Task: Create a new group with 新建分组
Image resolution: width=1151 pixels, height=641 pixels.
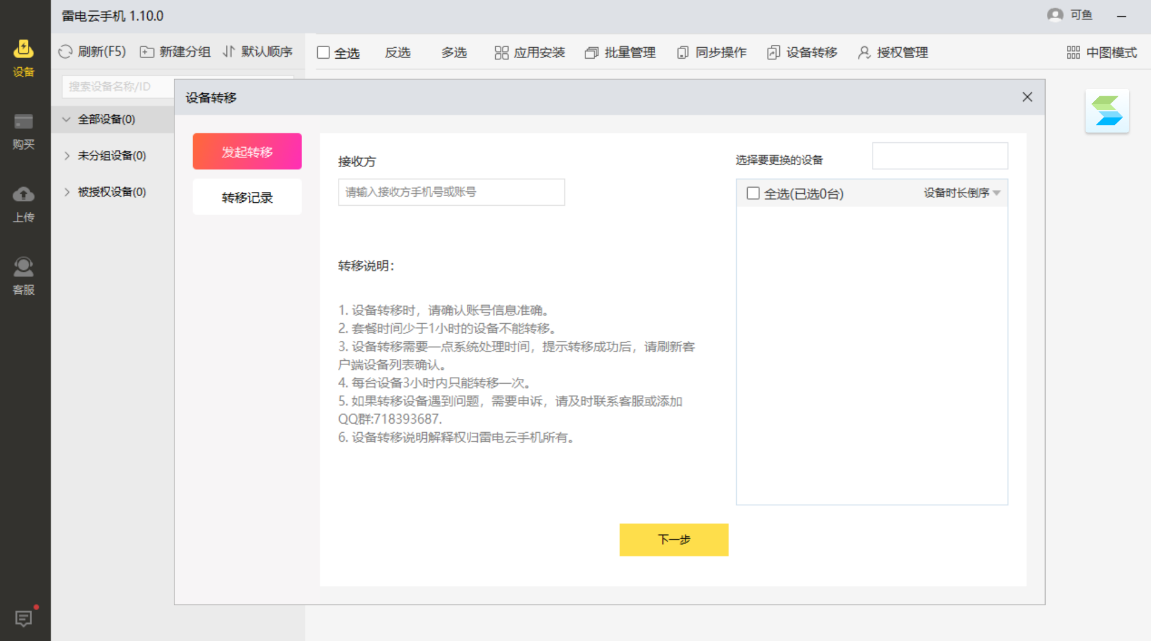Action: point(175,52)
